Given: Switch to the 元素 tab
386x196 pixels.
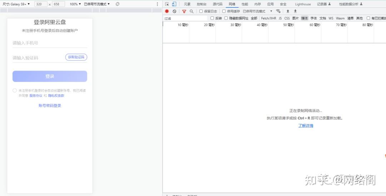Looking at the screenshot, I should pos(187,4).
